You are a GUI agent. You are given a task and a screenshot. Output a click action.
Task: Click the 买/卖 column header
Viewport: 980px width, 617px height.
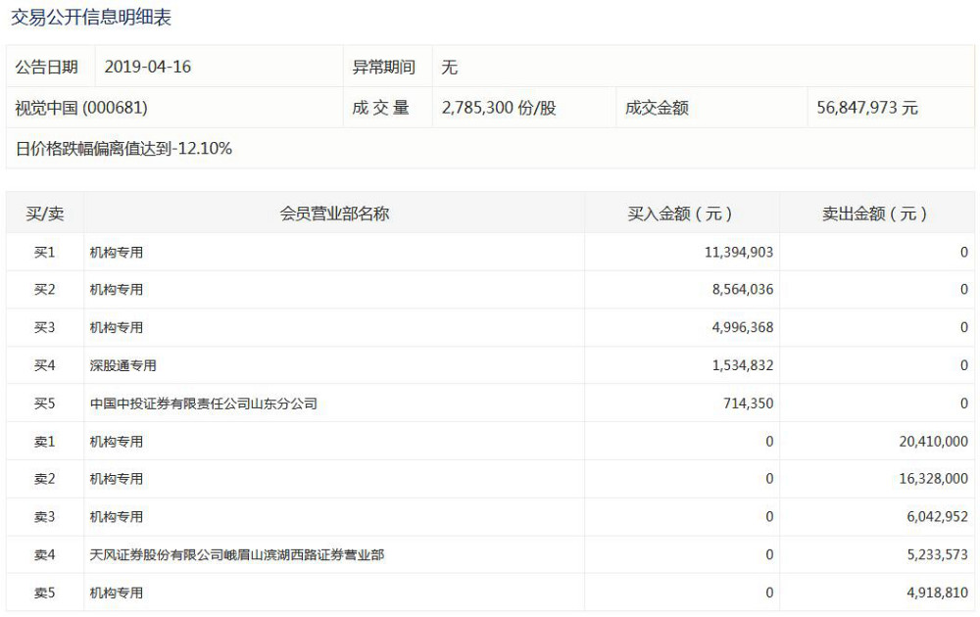(45, 214)
